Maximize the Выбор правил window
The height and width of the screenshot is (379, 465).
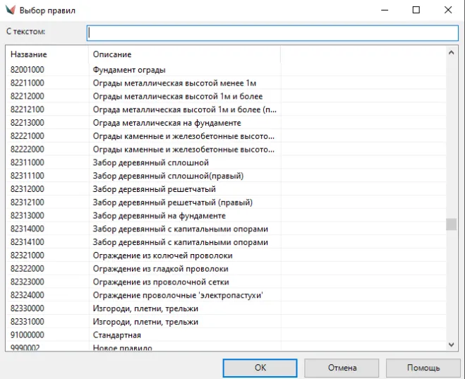pyautogui.click(x=416, y=11)
